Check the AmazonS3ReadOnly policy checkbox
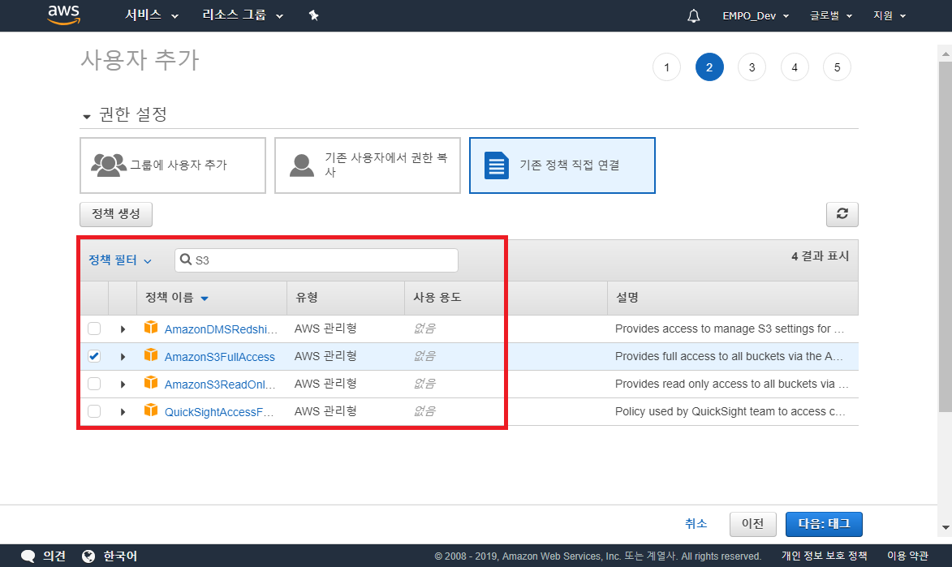This screenshot has width=952, height=567. (x=94, y=384)
